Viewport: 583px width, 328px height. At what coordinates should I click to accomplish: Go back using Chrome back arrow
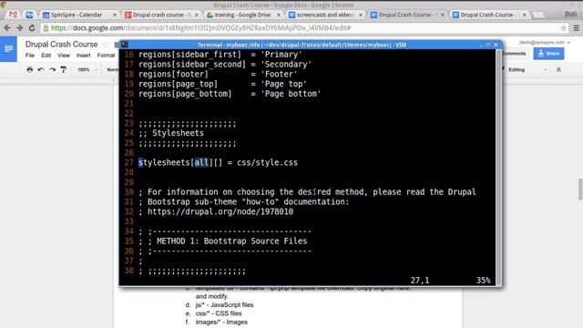[x=7, y=28]
